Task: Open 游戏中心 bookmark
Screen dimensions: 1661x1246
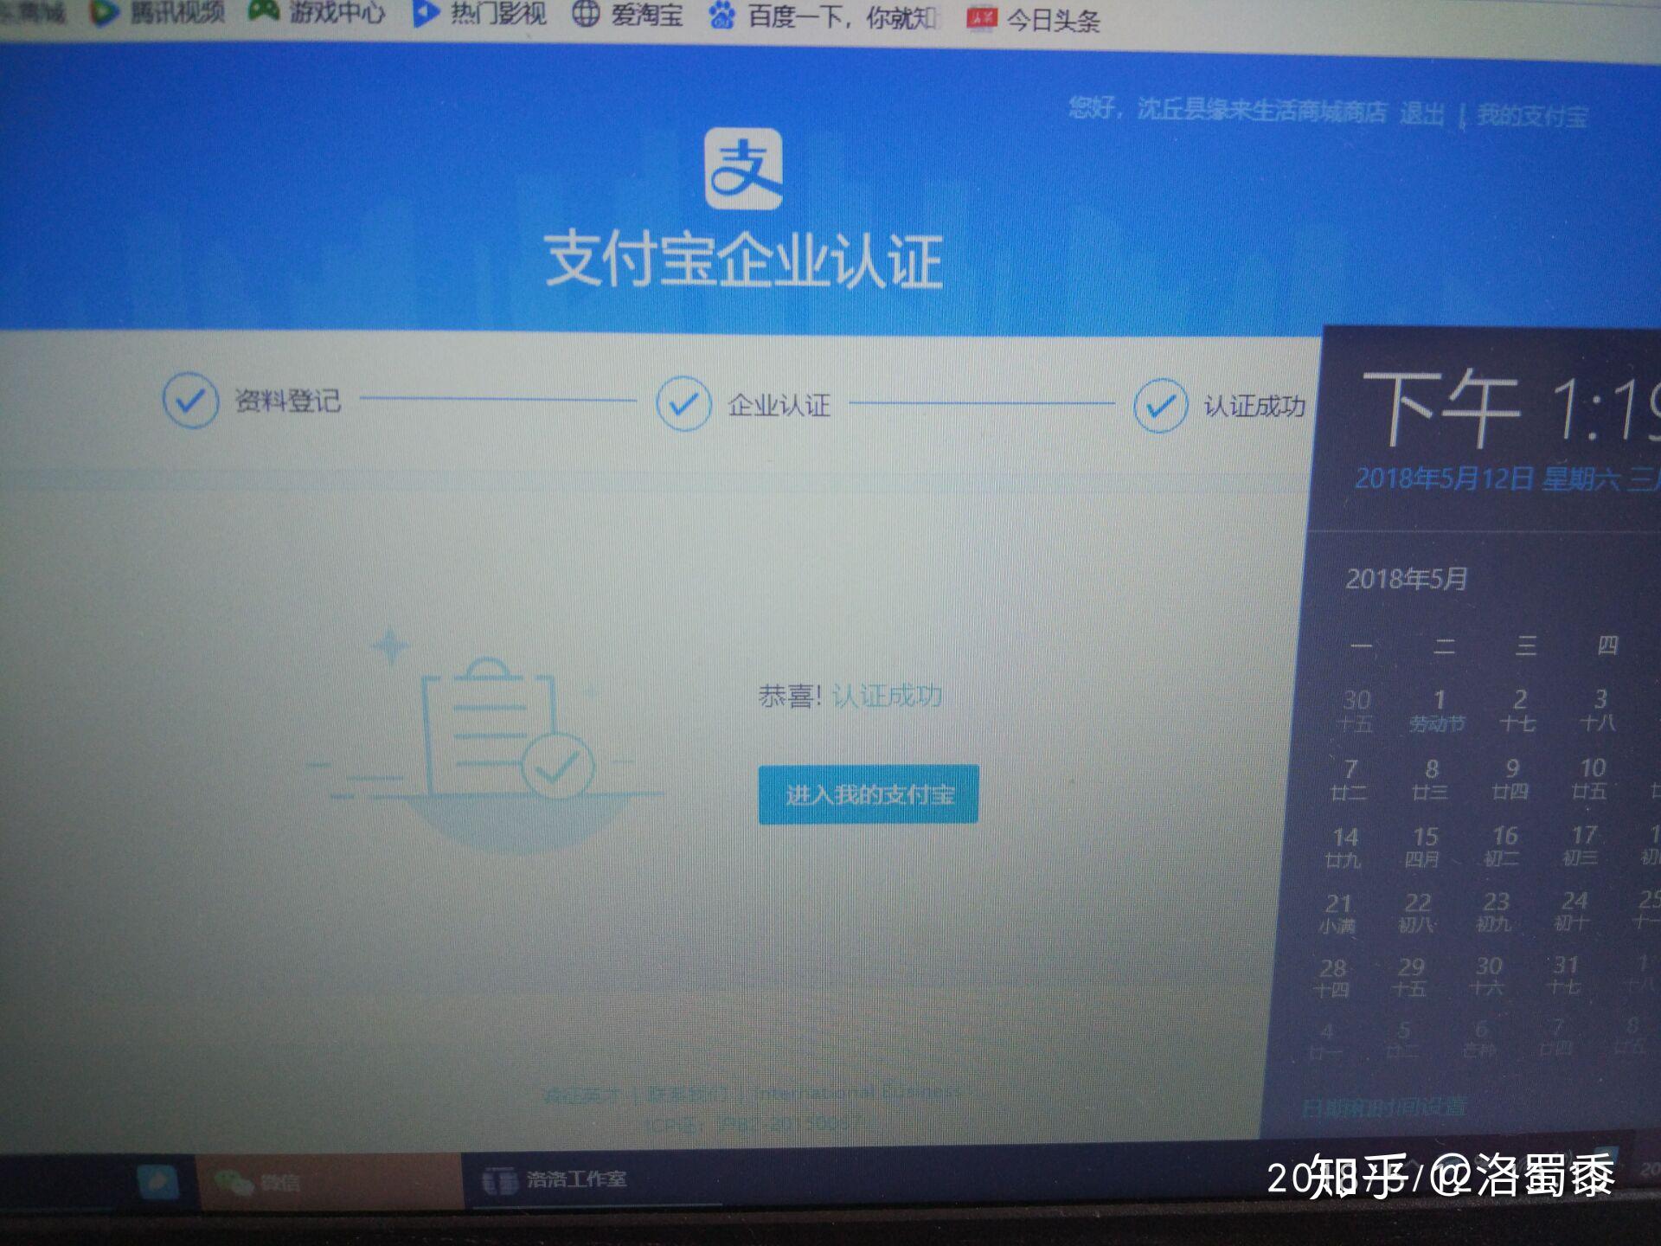Action: coord(316,12)
